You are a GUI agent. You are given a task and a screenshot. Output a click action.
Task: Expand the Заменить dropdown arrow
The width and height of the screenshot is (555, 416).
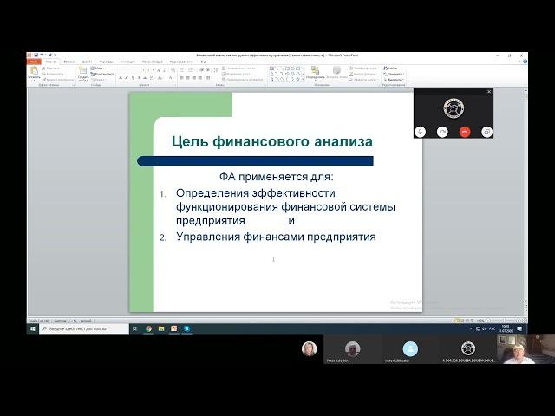click(x=404, y=74)
